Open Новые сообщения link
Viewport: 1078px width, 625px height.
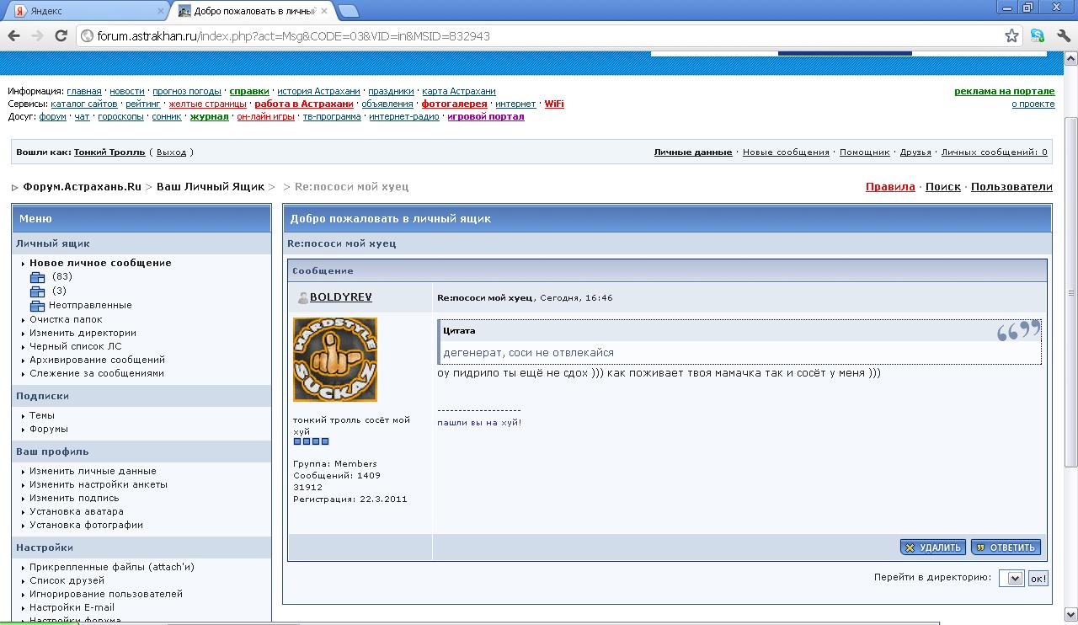click(786, 152)
